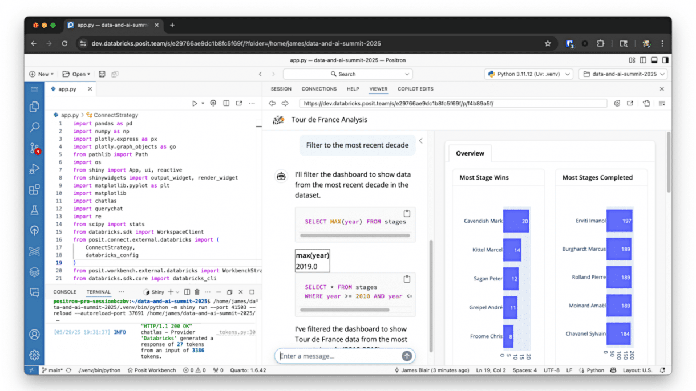Screen dimensions: 696x391
Task: Send the chat message with the arrow button
Action: [406, 356]
